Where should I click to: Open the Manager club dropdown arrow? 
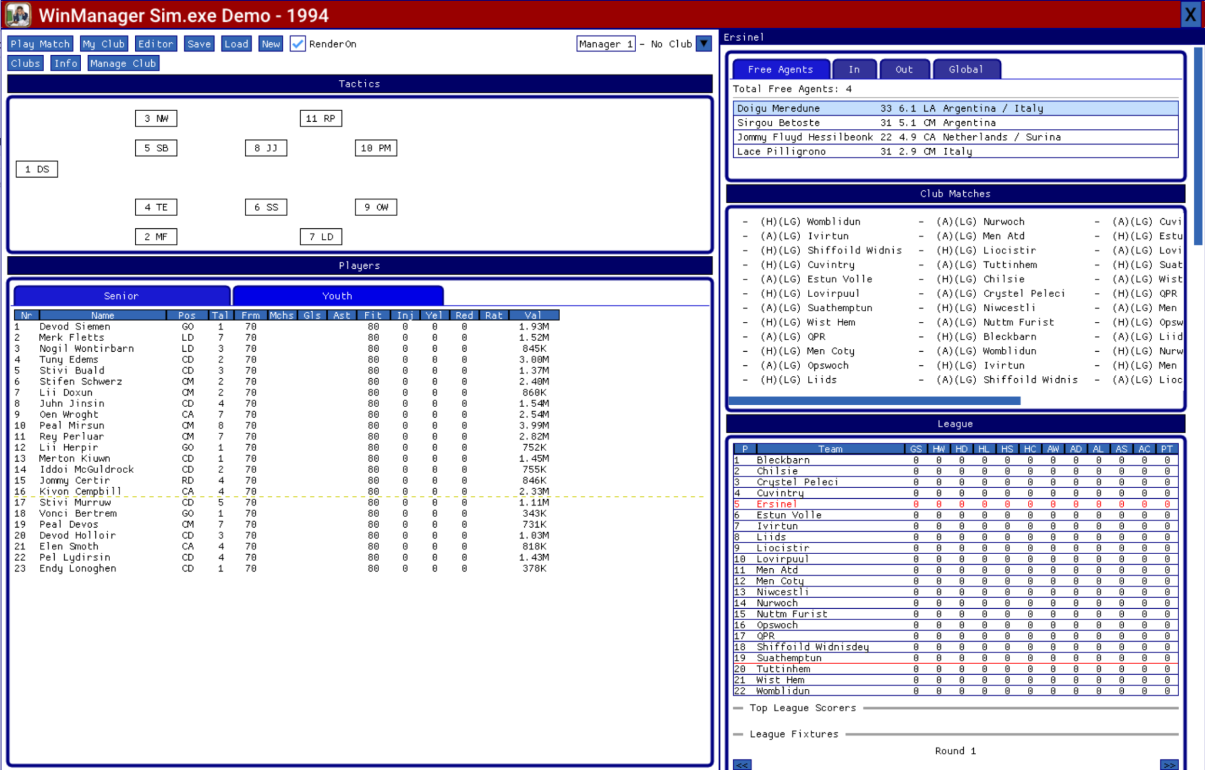click(x=704, y=44)
